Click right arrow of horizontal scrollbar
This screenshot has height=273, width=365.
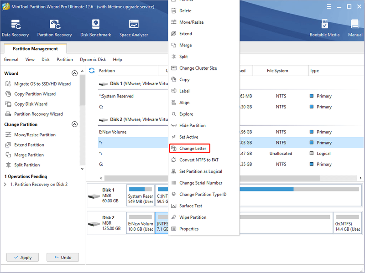pos(360,178)
